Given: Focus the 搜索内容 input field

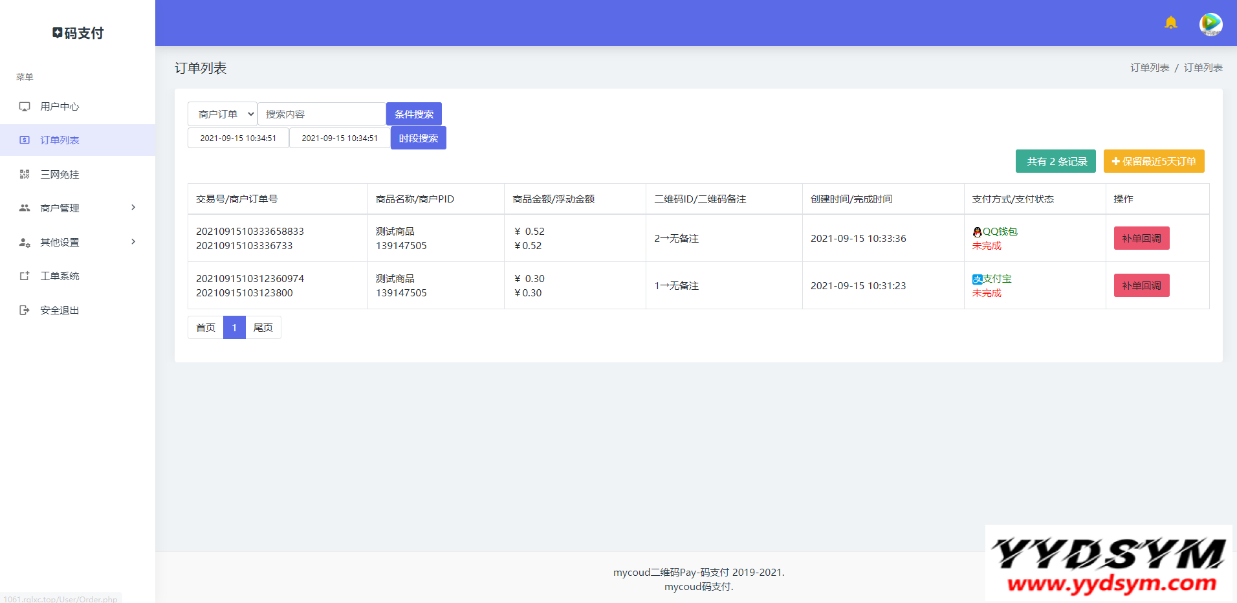Looking at the screenshot, I should click(322, 115).
